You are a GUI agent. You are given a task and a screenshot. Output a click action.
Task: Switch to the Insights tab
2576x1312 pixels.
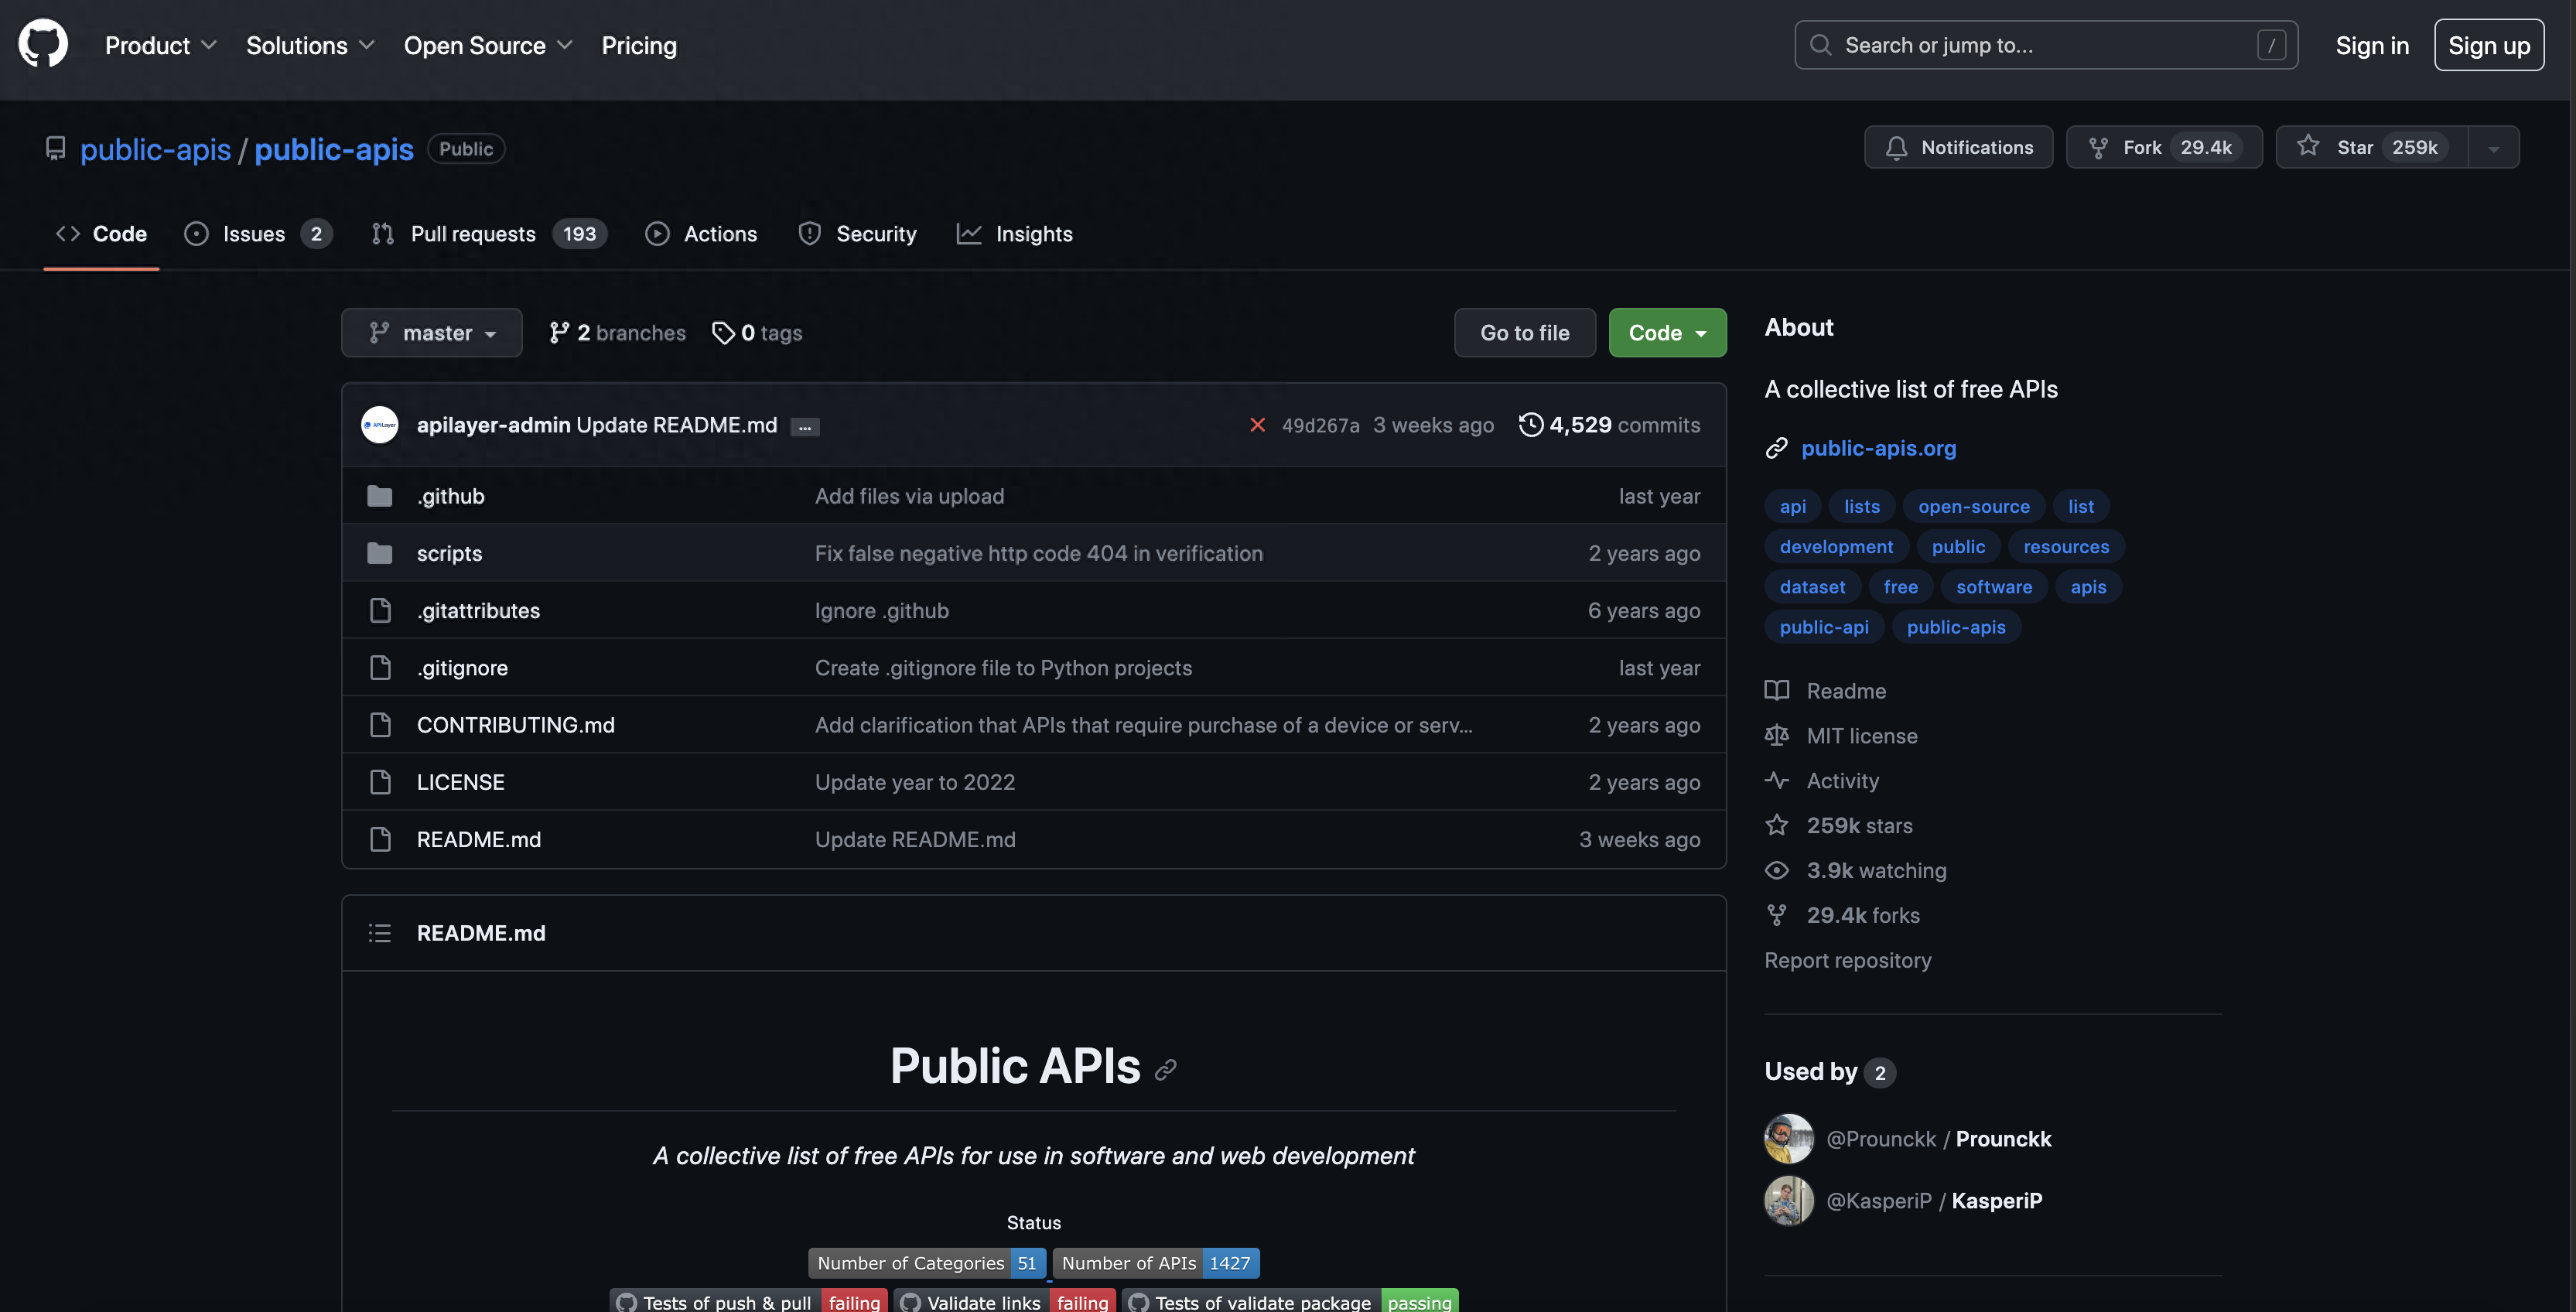click(1014, 234)
